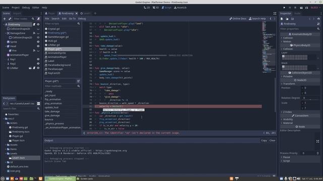Open the Project menu
The width and height of the screenshot is (323, 181).
[x=16, y=8]
